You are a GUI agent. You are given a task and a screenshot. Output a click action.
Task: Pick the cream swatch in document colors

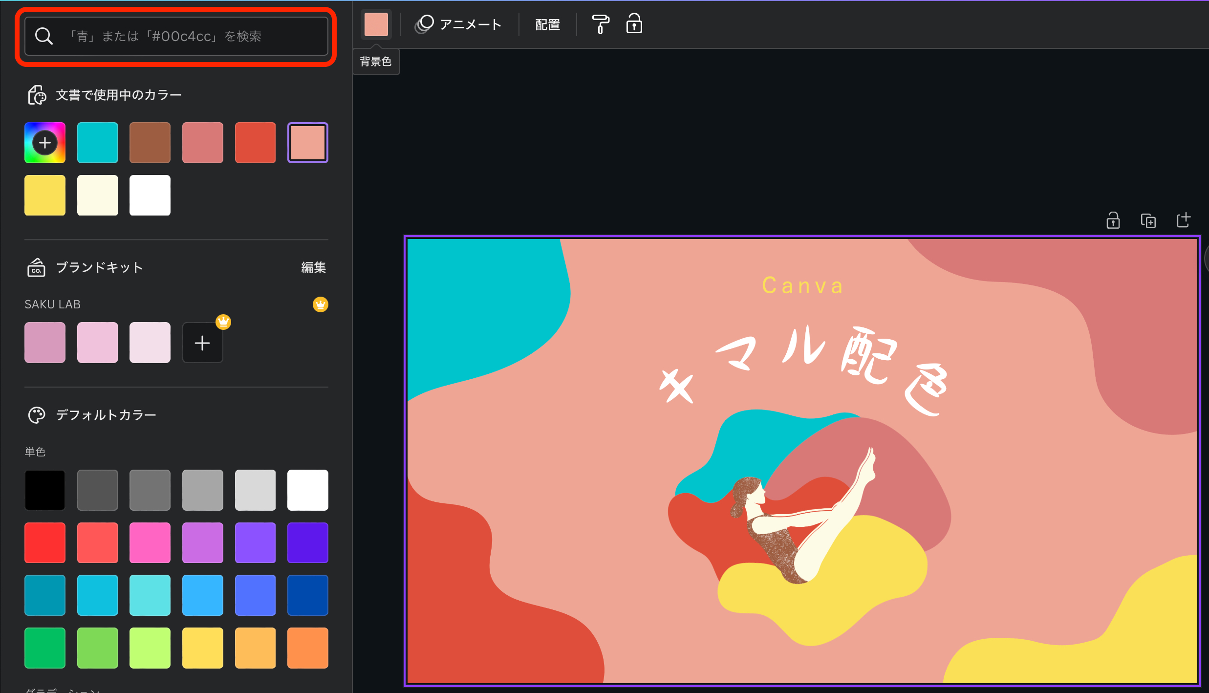click(x=97, y=195)
